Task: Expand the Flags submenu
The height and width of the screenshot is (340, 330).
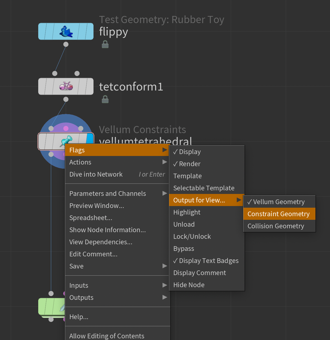Action: pyautogui.click(x=117, y=150)
